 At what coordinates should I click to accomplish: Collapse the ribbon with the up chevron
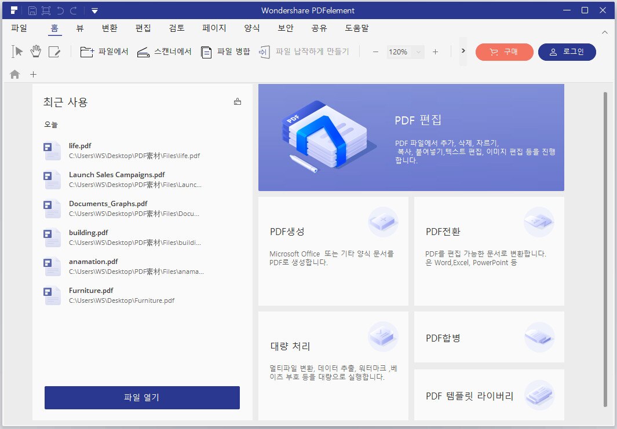tap(605, 32)
